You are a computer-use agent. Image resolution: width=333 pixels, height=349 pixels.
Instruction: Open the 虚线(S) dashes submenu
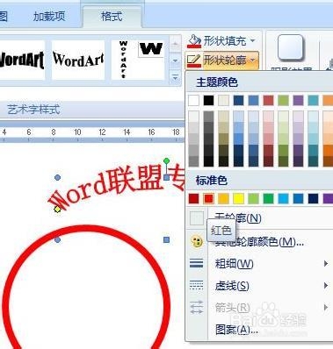259,286
